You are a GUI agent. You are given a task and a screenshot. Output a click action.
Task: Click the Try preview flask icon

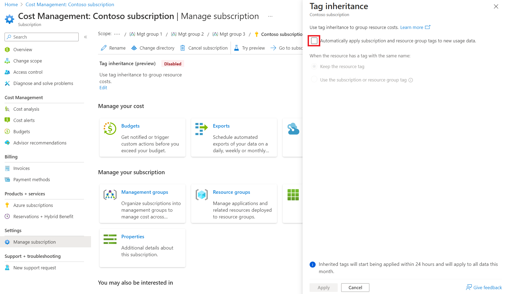(236, 48)
